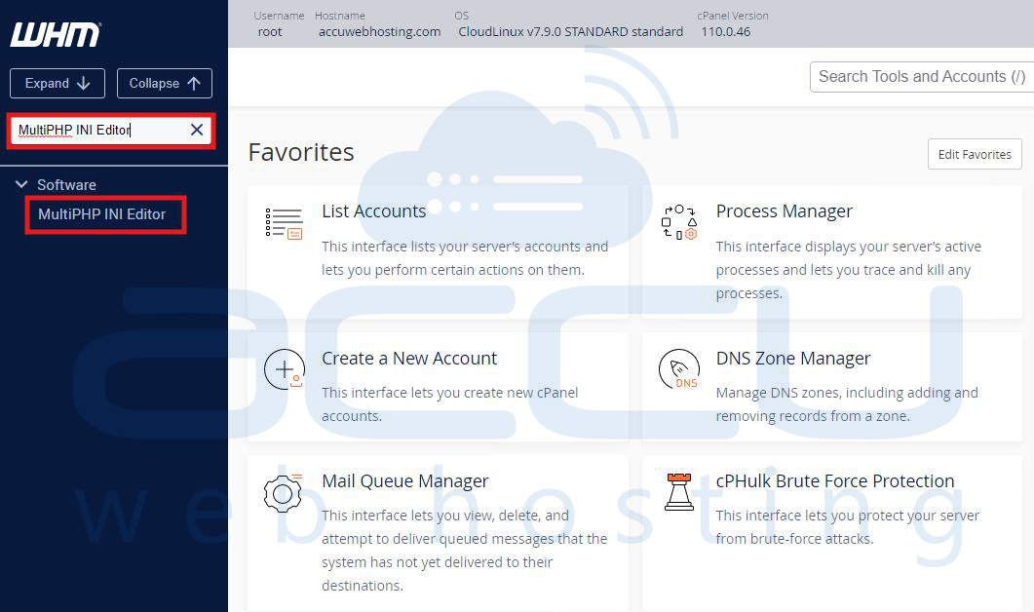Click the hostname accuwebhosting.com

click(380, 31)
